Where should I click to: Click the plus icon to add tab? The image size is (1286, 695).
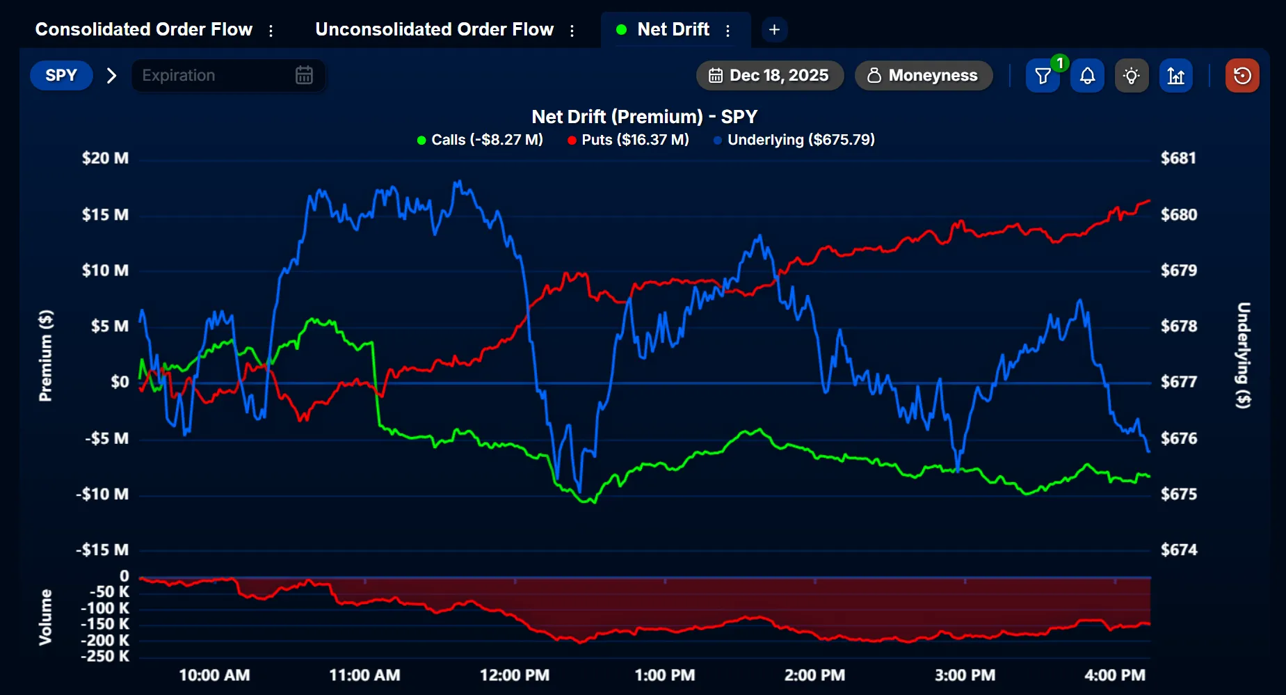[x=774, y=30]
